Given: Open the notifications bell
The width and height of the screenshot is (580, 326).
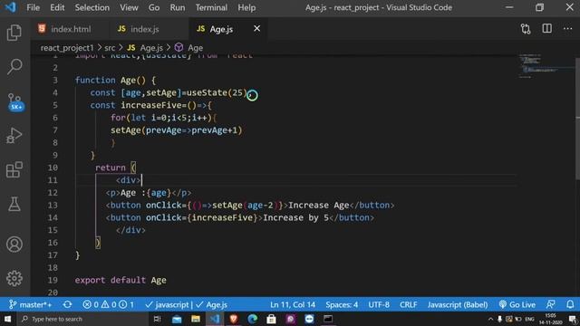Looking at the screenshot, I should point(570,305).
